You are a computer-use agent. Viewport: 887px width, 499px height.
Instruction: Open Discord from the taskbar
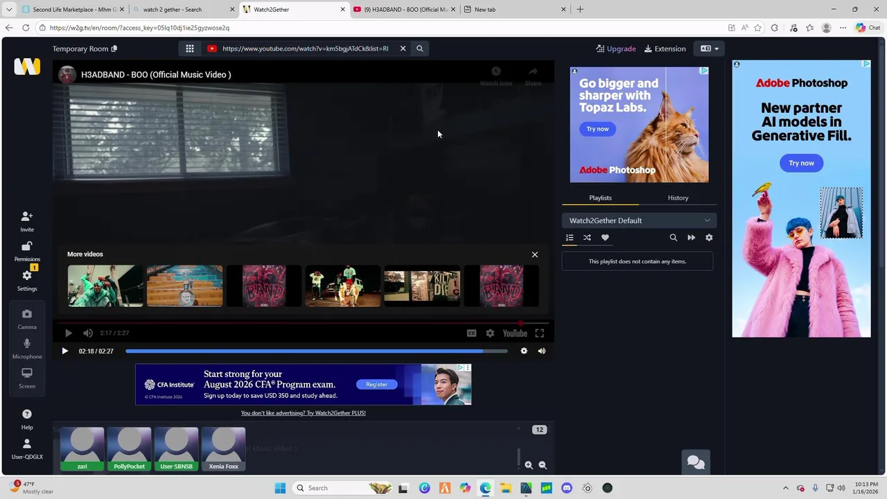[567, 488]
